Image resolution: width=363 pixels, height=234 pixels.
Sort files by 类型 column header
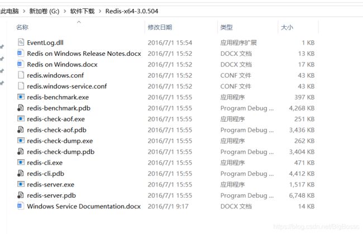pos(226,27)
